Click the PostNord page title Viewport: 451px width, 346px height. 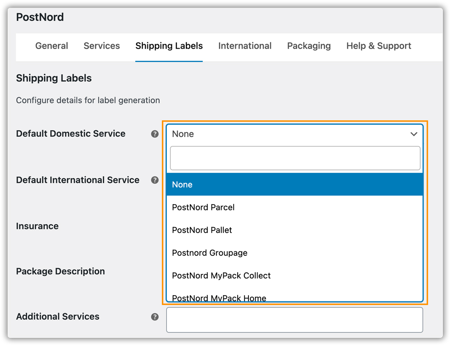point(40,17)
